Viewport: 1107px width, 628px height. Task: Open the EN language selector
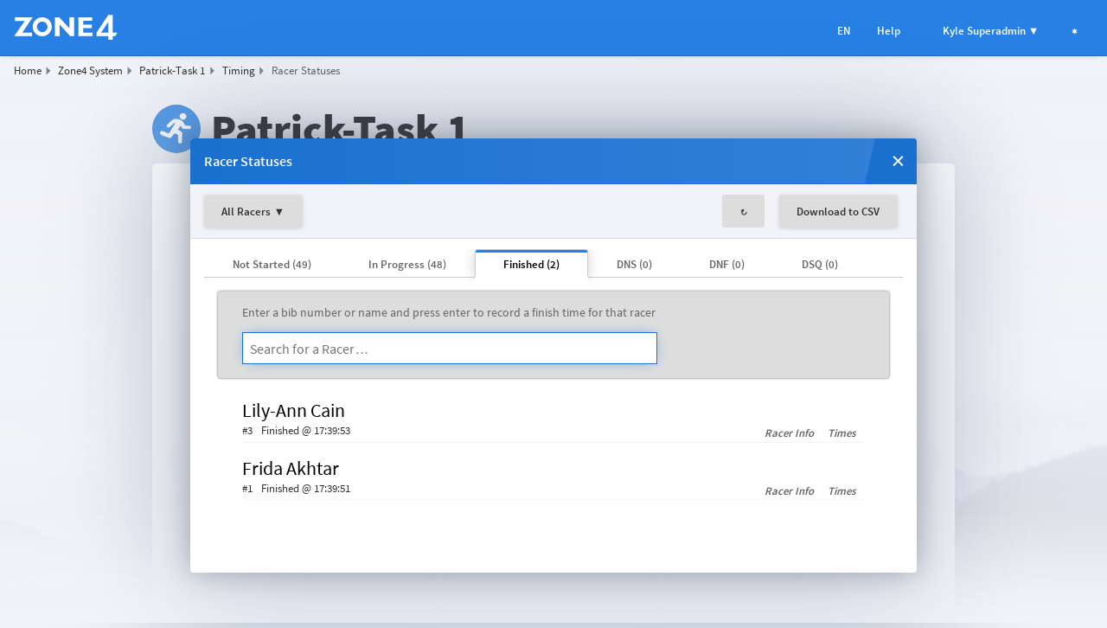843,31
